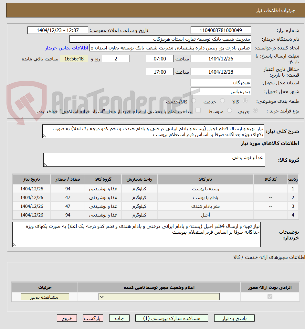Click the چاپ print button

(119, 318)
